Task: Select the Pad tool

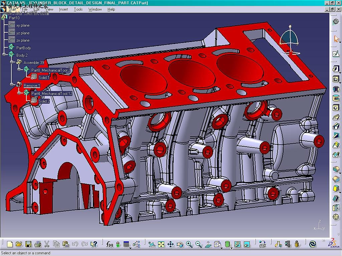Action: point(335,69)
